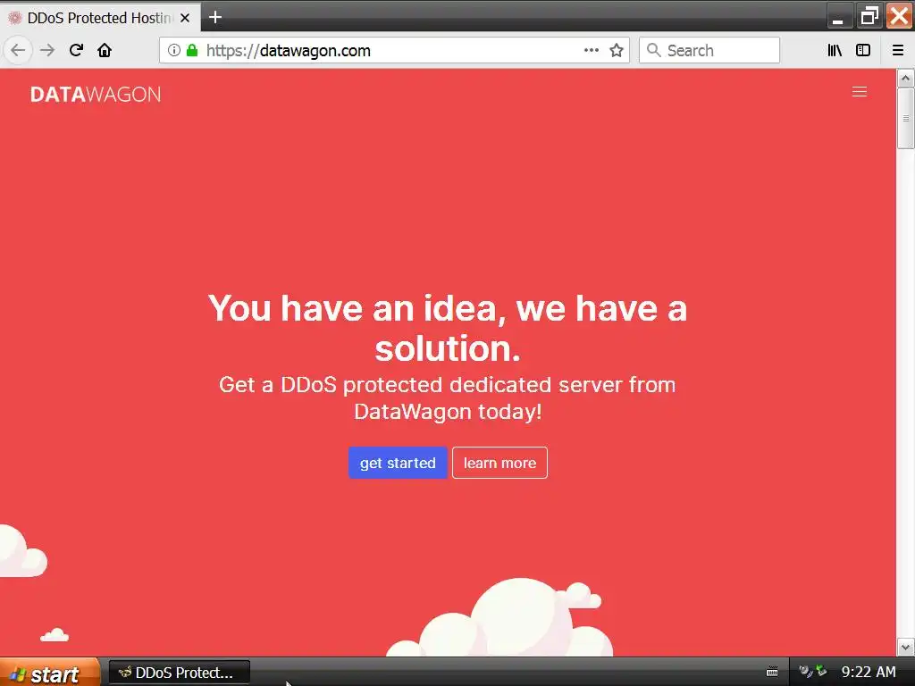Open a new tab with plus button
Viewport: 915px width, 686px height.
coord(215,18)
